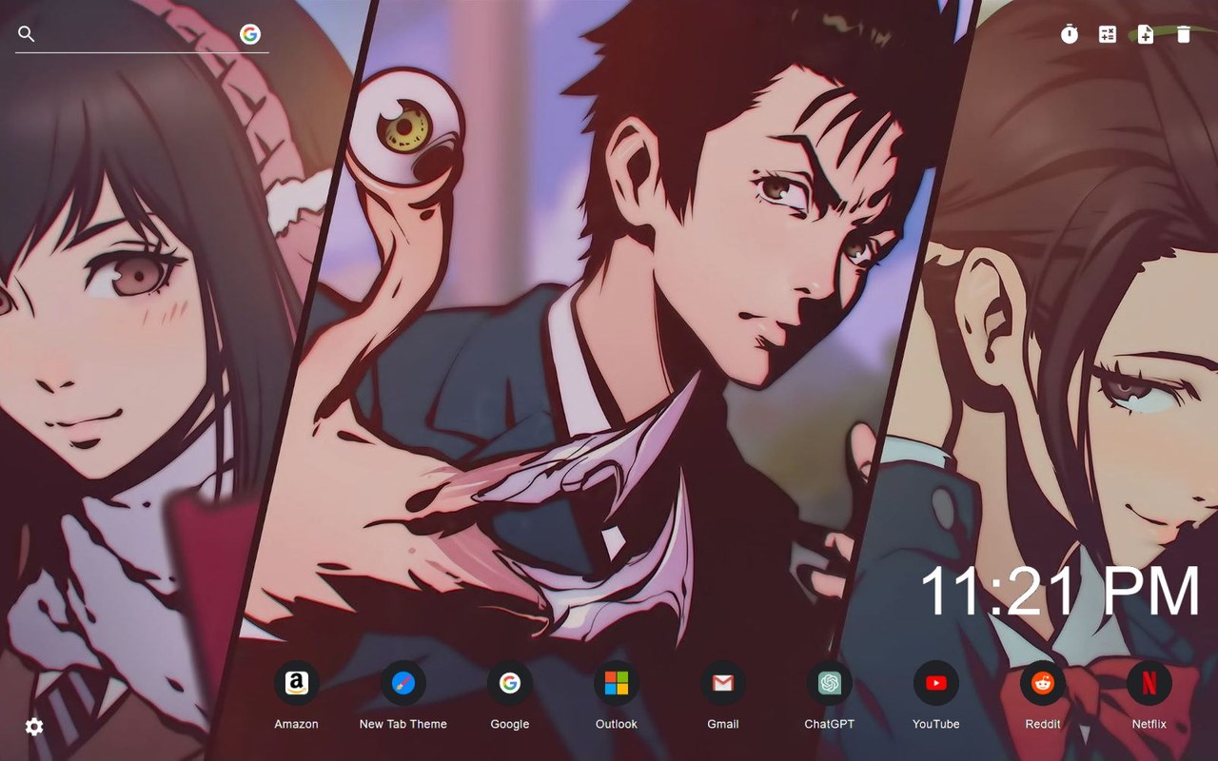
Task: Open the Google shortcut icon
Action: point(510,683)
